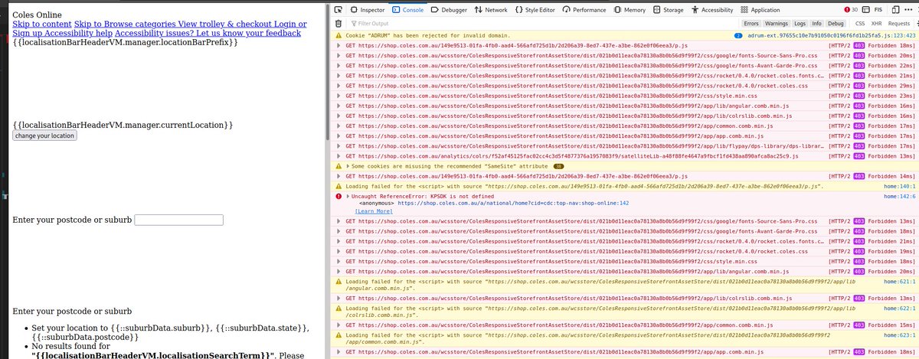Open the Memory tab
Screen dimensions: 919x359
click(x=629, y=10)
